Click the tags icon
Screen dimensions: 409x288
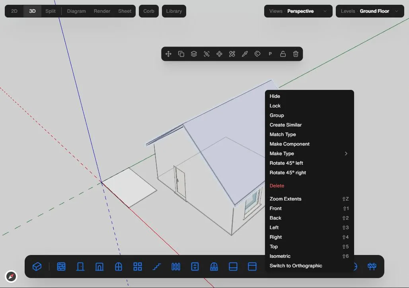point(257,54)
